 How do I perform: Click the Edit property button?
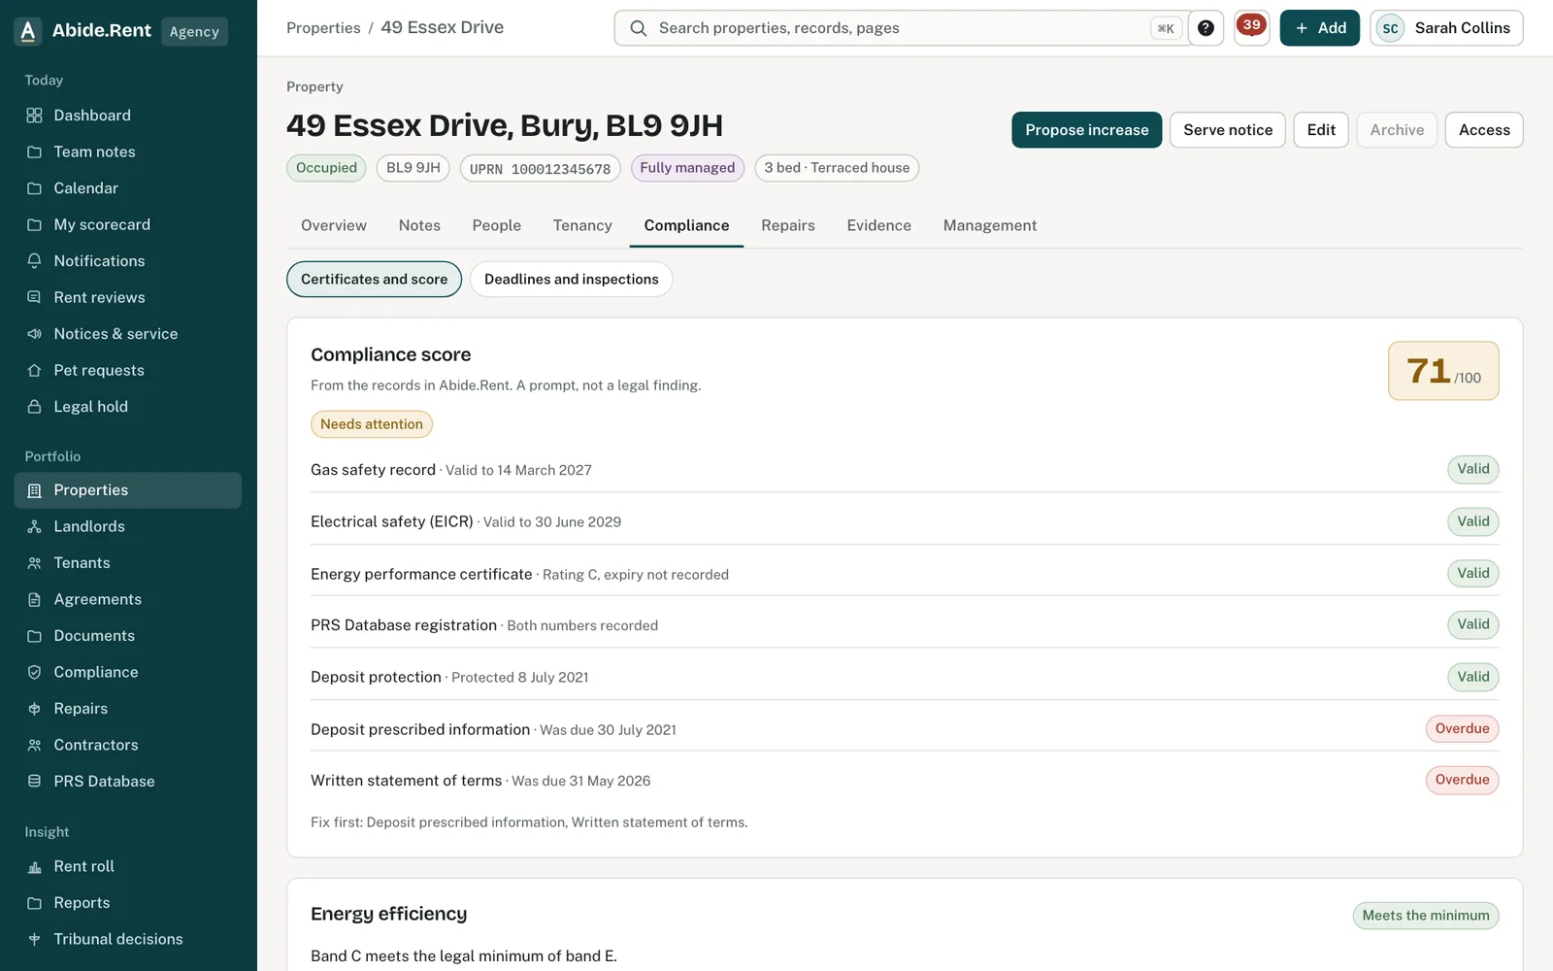click(x=1321, y=130)
